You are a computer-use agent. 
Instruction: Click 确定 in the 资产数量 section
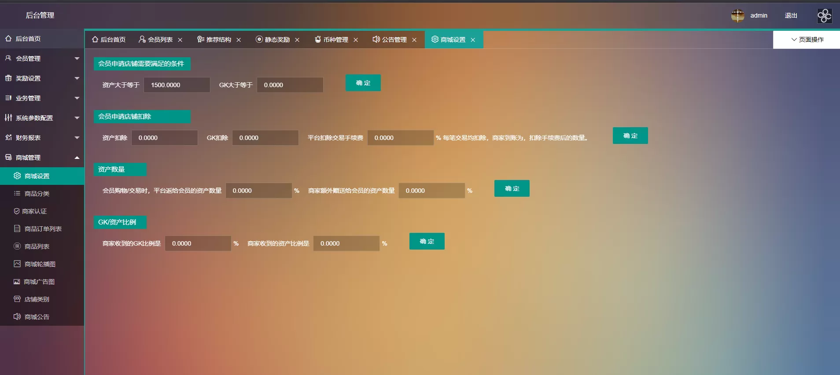click(x=512, y=188)
